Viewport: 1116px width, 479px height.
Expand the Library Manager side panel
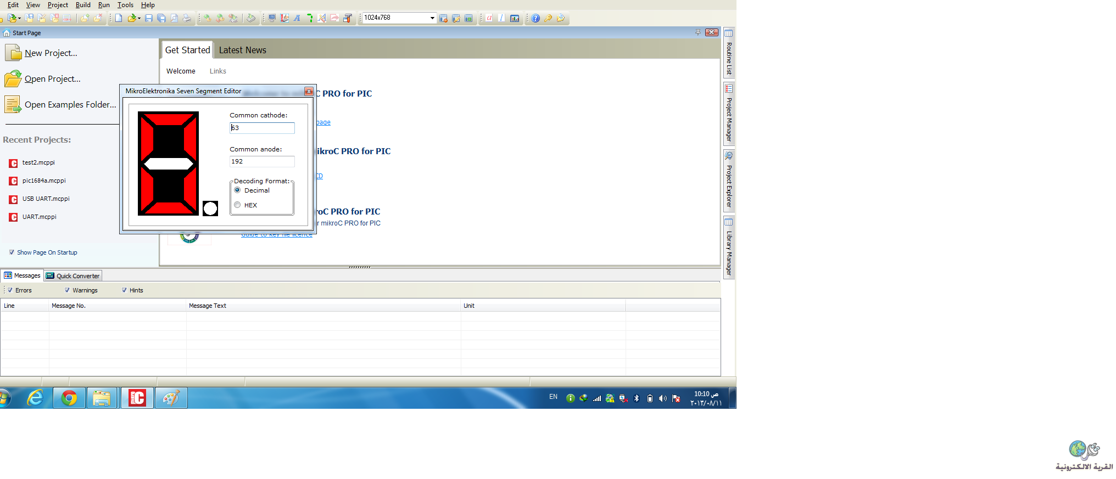[x=729, y=247]
